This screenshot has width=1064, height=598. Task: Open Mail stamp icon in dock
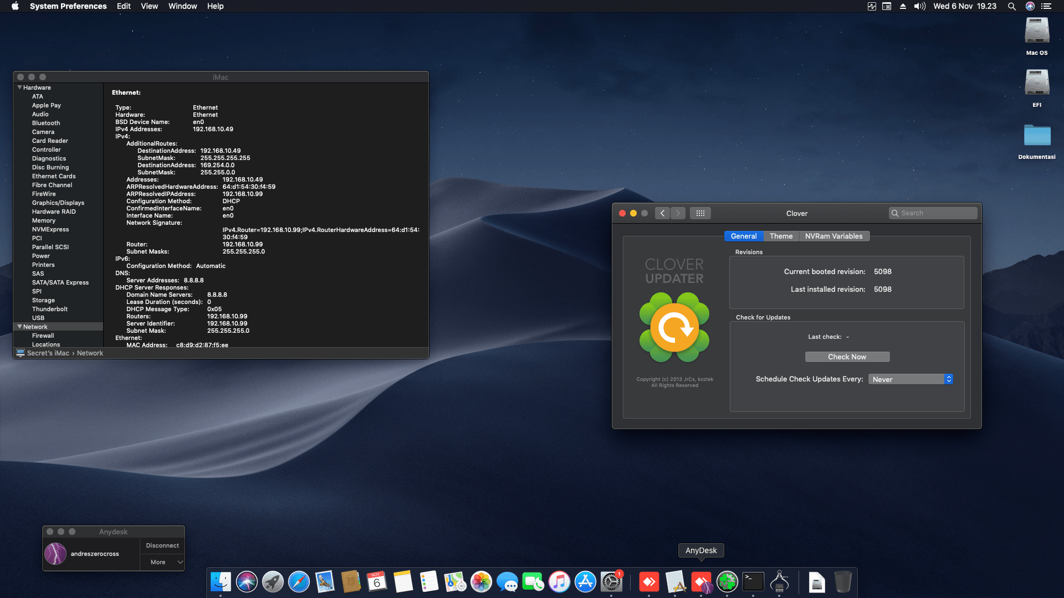pos(325,582)
